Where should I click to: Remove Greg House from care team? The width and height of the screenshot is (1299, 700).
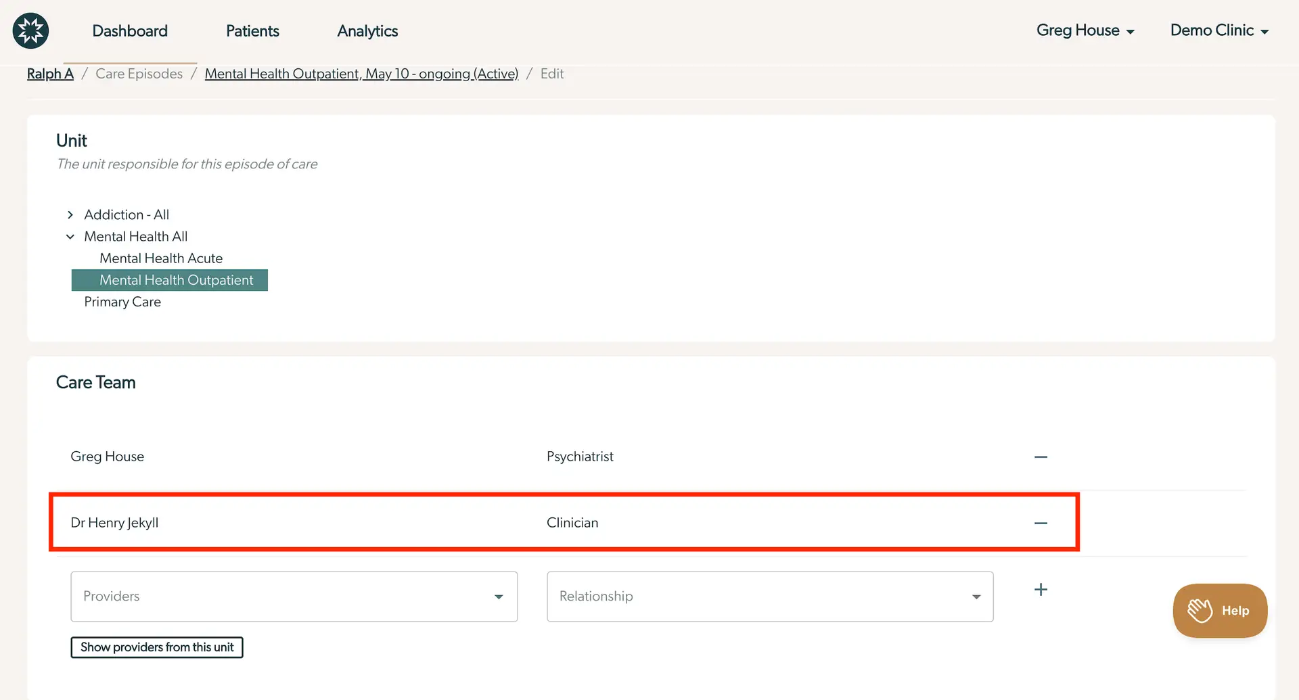tap(1041, 457)
